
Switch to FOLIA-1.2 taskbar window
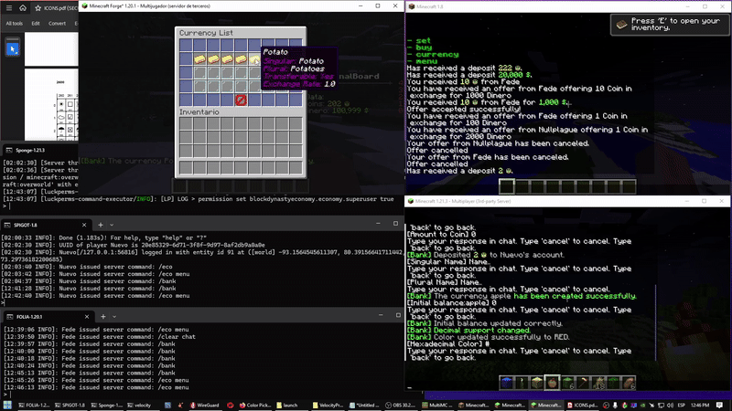click(34, 405)
